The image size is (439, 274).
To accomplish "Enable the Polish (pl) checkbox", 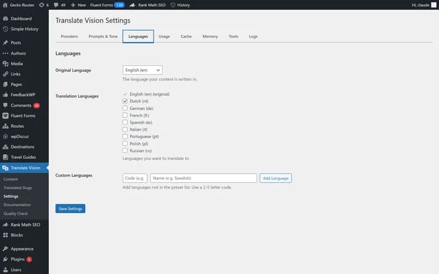I will (x=125, y=144).
